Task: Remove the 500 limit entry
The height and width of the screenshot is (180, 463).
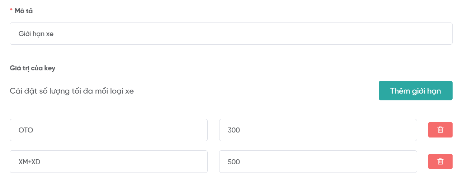Action: point(440,161)
